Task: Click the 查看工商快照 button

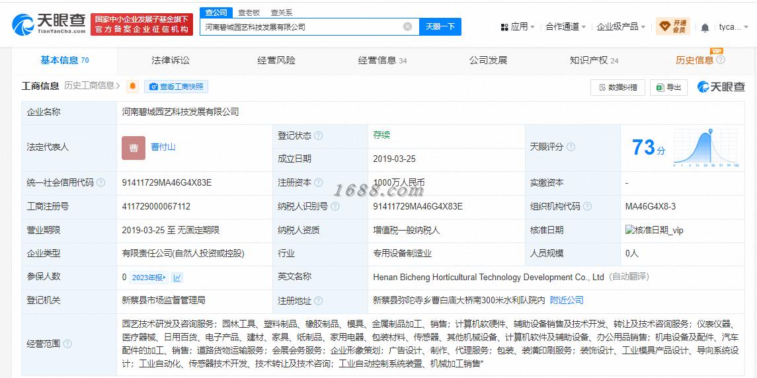Action: 177,87
